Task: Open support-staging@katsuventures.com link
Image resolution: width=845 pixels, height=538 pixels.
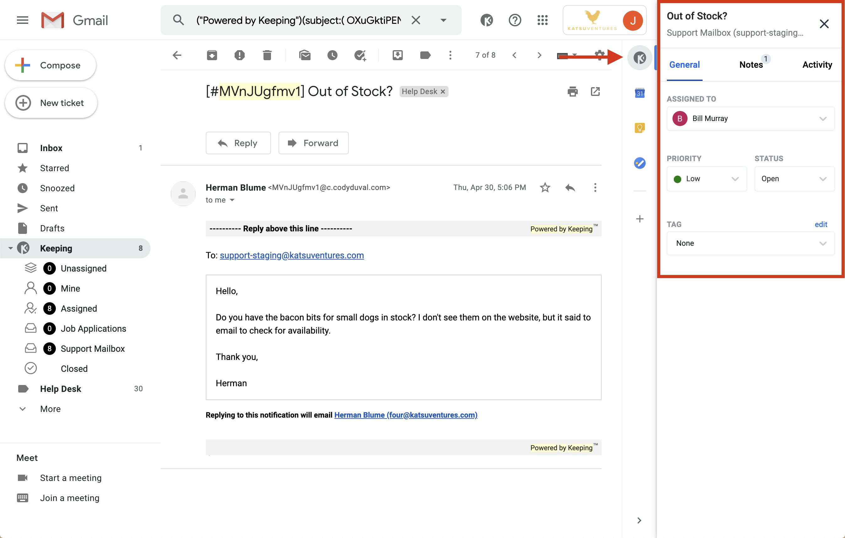Action: [292, 255]
